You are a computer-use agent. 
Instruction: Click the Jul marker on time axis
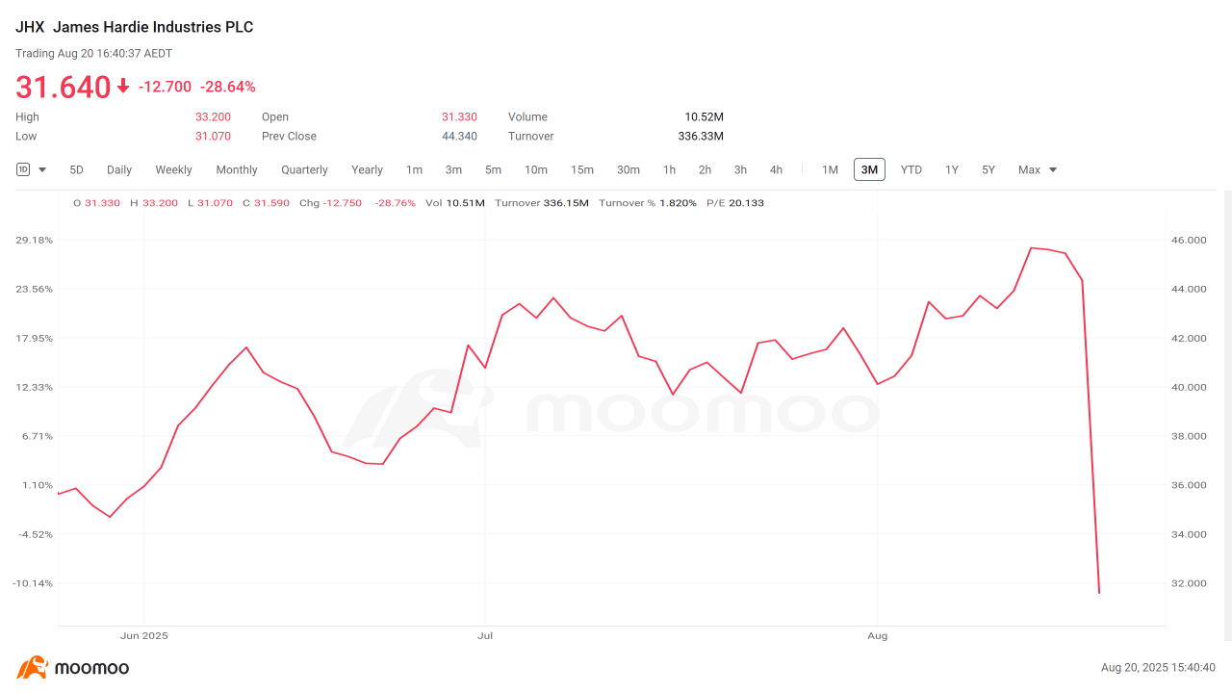coord(485,635)
